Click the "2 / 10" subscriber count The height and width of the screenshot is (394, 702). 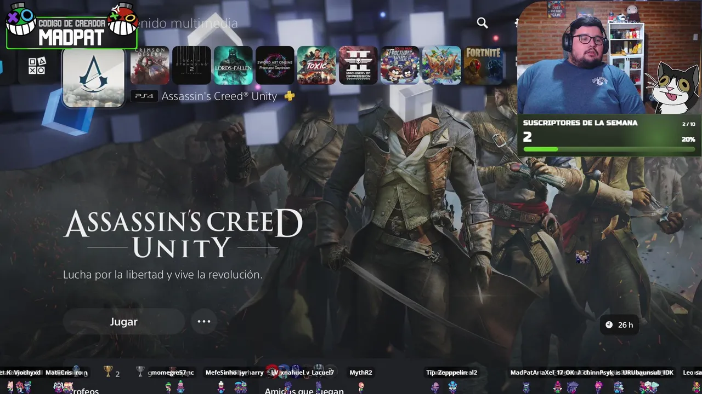point(688,124)
